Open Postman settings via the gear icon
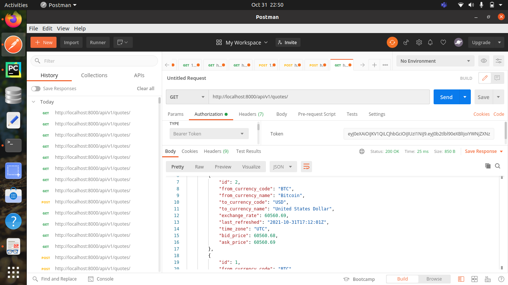Screen dimensions: 508x285 (x=419, y=42)
